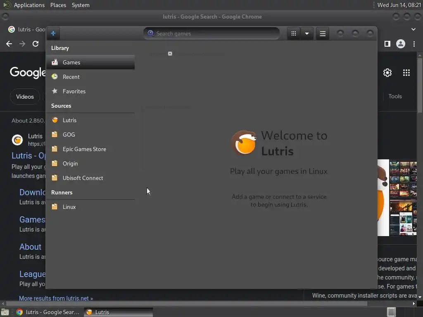Click the add game plus button in Lutris
The image size is (423, 317).
[x=53, y=33]
